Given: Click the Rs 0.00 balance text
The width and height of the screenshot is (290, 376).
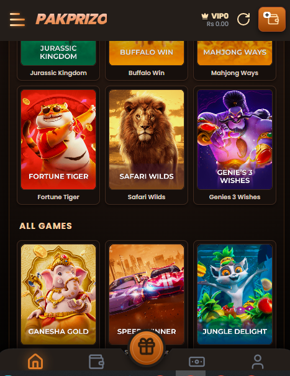Looking at the screenshot, I should 217,24.
